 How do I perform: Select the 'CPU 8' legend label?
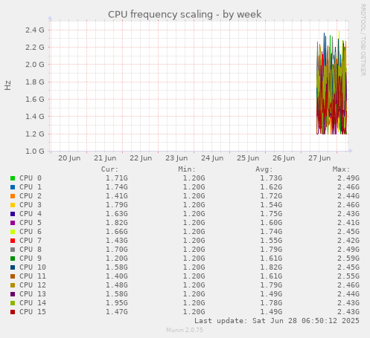pos(31,250)
